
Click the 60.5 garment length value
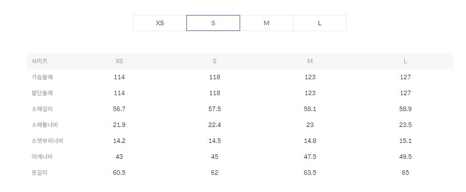coord(119,173)
